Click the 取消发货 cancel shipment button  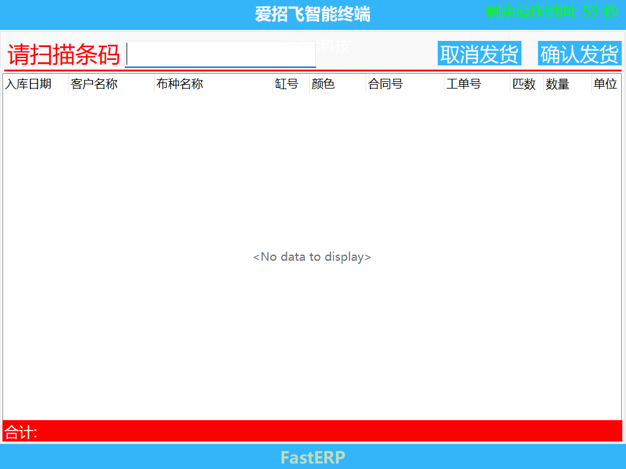point(479,53)
